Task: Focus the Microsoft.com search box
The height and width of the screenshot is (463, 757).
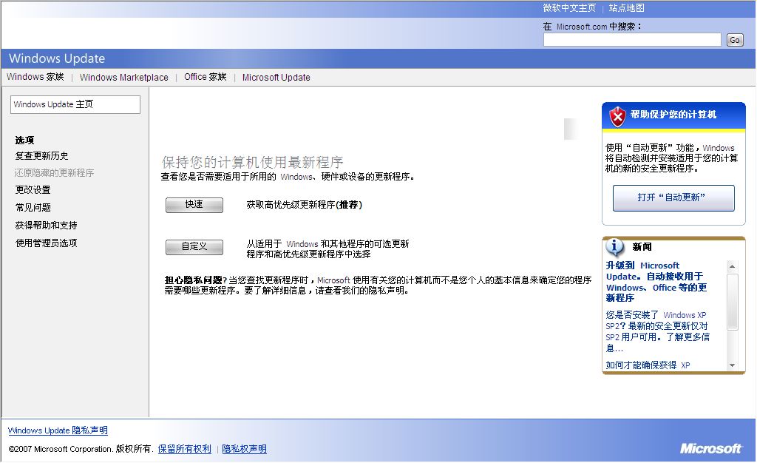Action: (x=632, y=40)
